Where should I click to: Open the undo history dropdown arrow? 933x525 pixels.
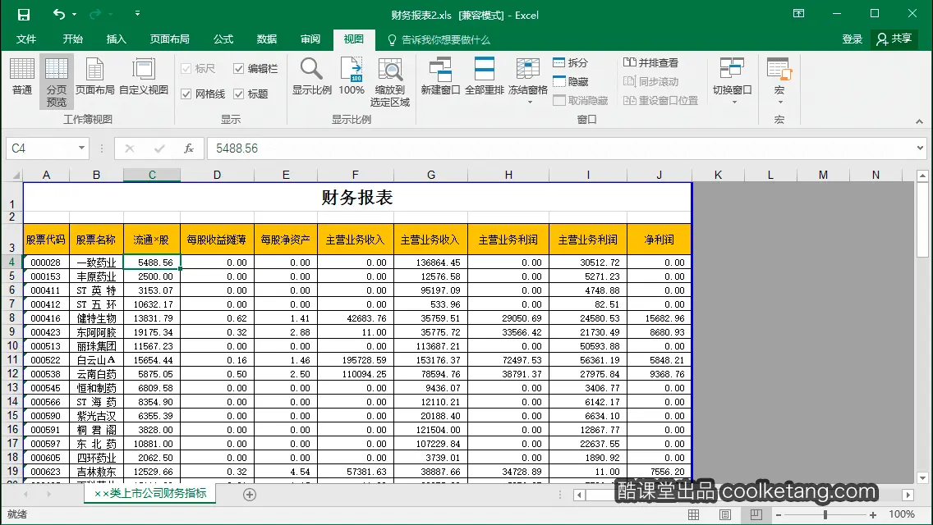(75, 14)
